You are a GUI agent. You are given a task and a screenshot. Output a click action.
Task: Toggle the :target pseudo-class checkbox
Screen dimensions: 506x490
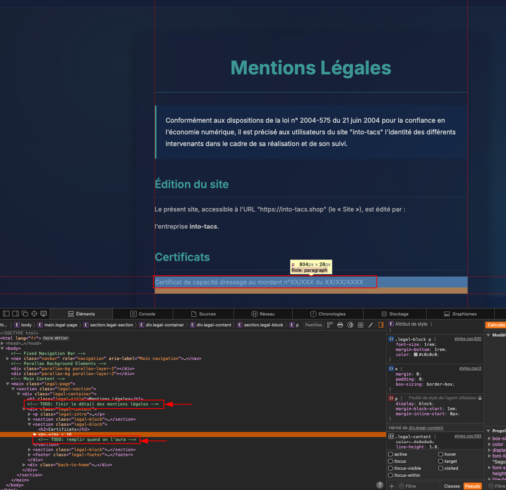pos(441,461)
